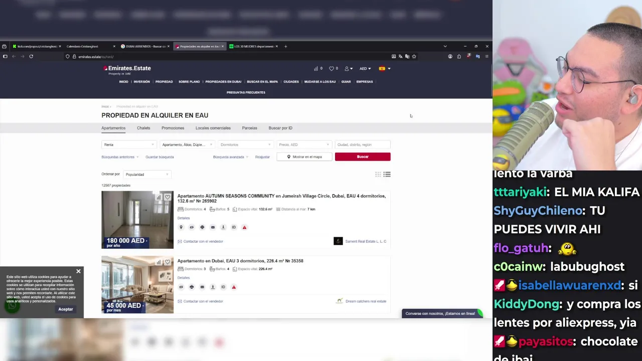Screen dimensions: 642x361
Task: Open PROPIEDADES EN DUBAI menu item
Action: click(223, 82)
